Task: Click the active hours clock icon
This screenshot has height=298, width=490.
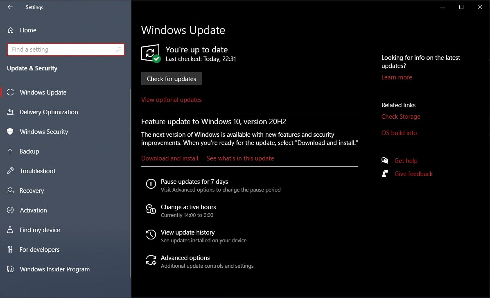Action: pos(151,209)
